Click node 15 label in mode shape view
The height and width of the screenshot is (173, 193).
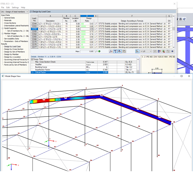click(102, 95)
